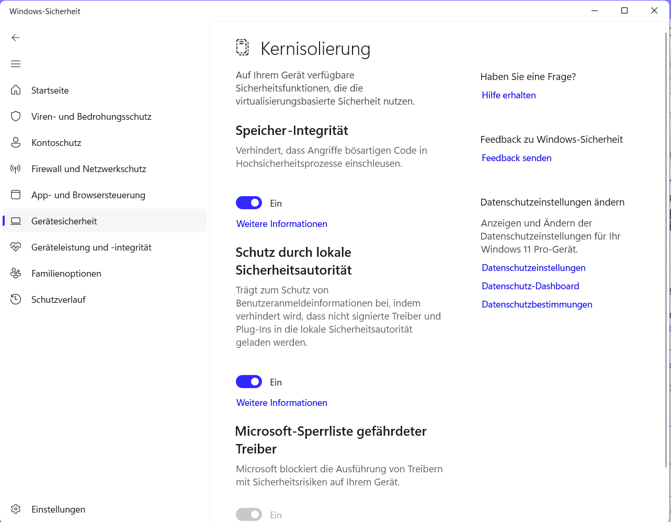Open Familienoptionen page

(x=105, y=273)
